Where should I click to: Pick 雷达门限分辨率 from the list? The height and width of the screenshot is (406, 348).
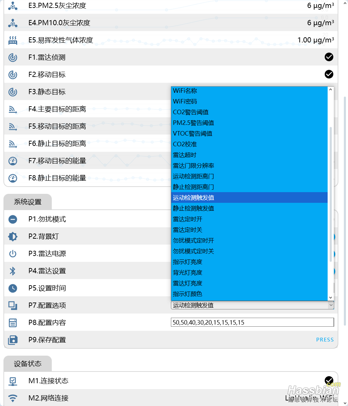click(249, 166)
